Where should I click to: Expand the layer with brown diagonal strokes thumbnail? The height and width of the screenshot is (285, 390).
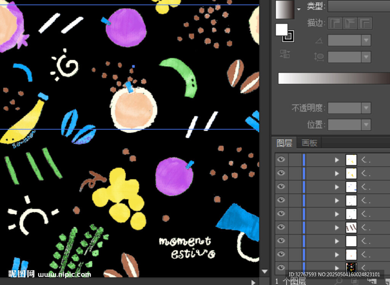click(x=337, y=227)
